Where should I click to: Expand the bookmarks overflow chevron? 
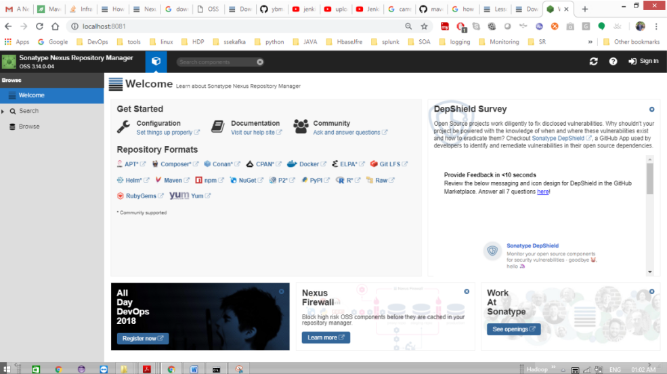pyautogui.click(x=590, y=42)
